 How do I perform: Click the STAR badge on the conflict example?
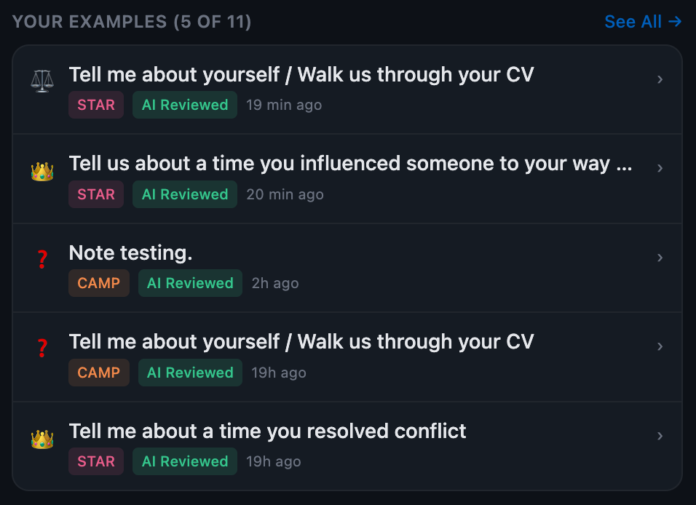tap(95, 461)
